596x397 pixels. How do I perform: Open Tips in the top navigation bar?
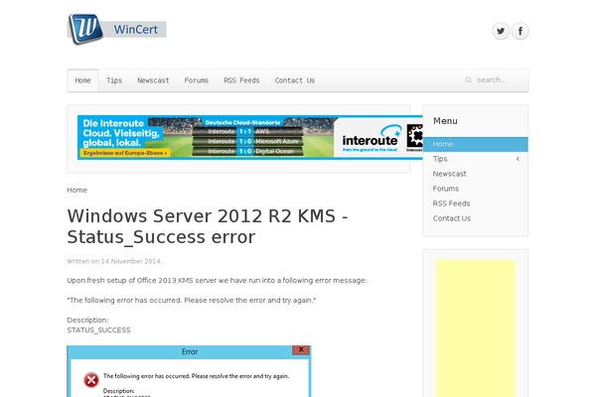(114, 80)
